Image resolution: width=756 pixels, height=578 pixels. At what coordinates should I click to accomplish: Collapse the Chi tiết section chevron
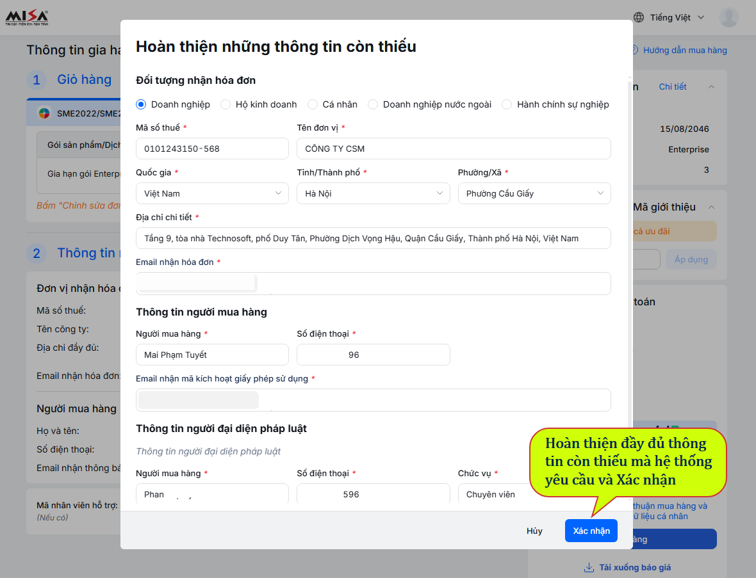pyautogui.click(x=711, y=86)
